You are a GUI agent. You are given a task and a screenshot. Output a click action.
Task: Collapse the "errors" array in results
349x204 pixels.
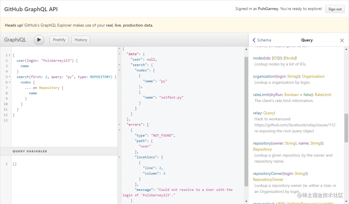[x=120, y=125]
